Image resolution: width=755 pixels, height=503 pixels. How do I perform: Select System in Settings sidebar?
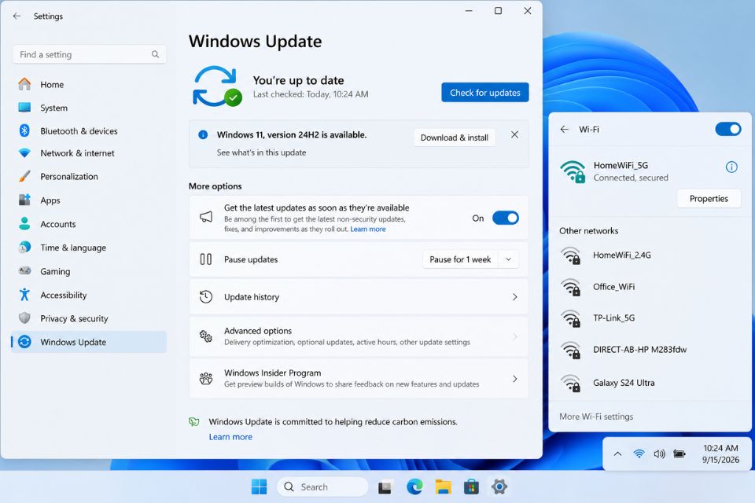(x=89, y=108)
